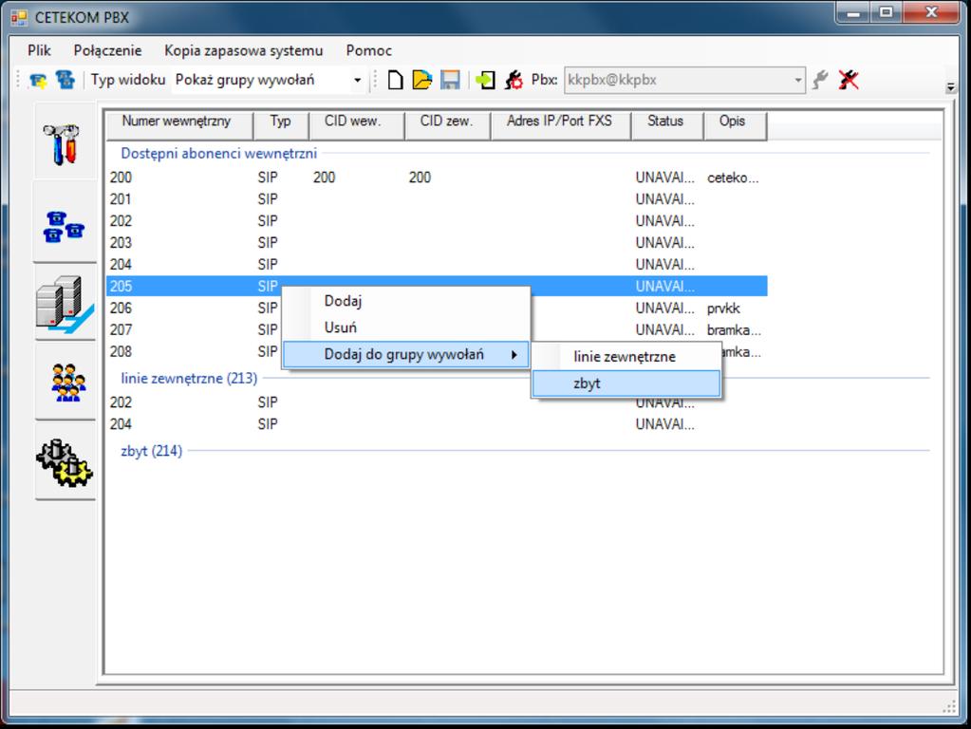Click CID wew. value 200
The height and width of the screenshot is (729, 971).
point(324,178)
